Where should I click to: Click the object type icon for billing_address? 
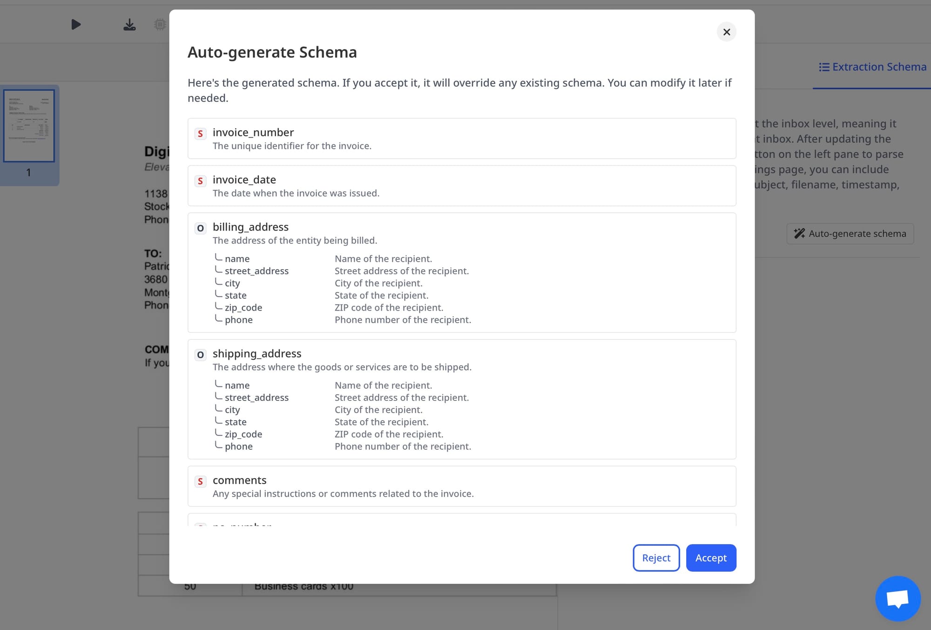tap(200, 228)
